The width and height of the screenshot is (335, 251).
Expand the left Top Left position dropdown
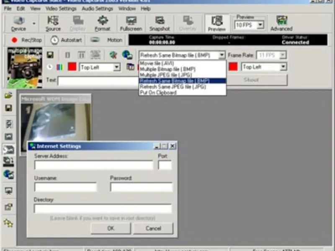coord(117,67)
